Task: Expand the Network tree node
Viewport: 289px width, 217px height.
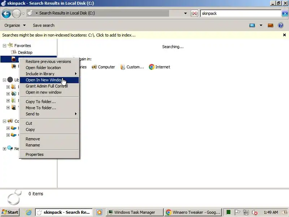Action: (x=4, y=149)
